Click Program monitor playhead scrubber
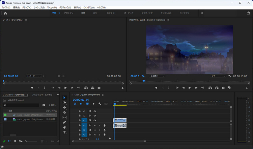 (x=144, y=81)
